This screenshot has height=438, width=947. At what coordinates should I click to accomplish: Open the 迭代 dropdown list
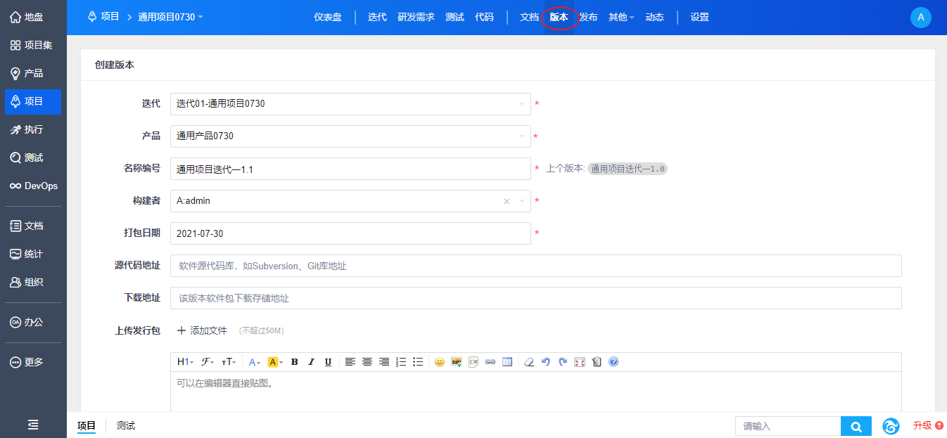pyautogui.click(x=350, y=104)
